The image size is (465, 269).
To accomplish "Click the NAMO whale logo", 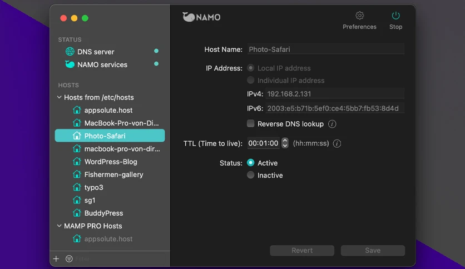I will [x=189, y=17].
